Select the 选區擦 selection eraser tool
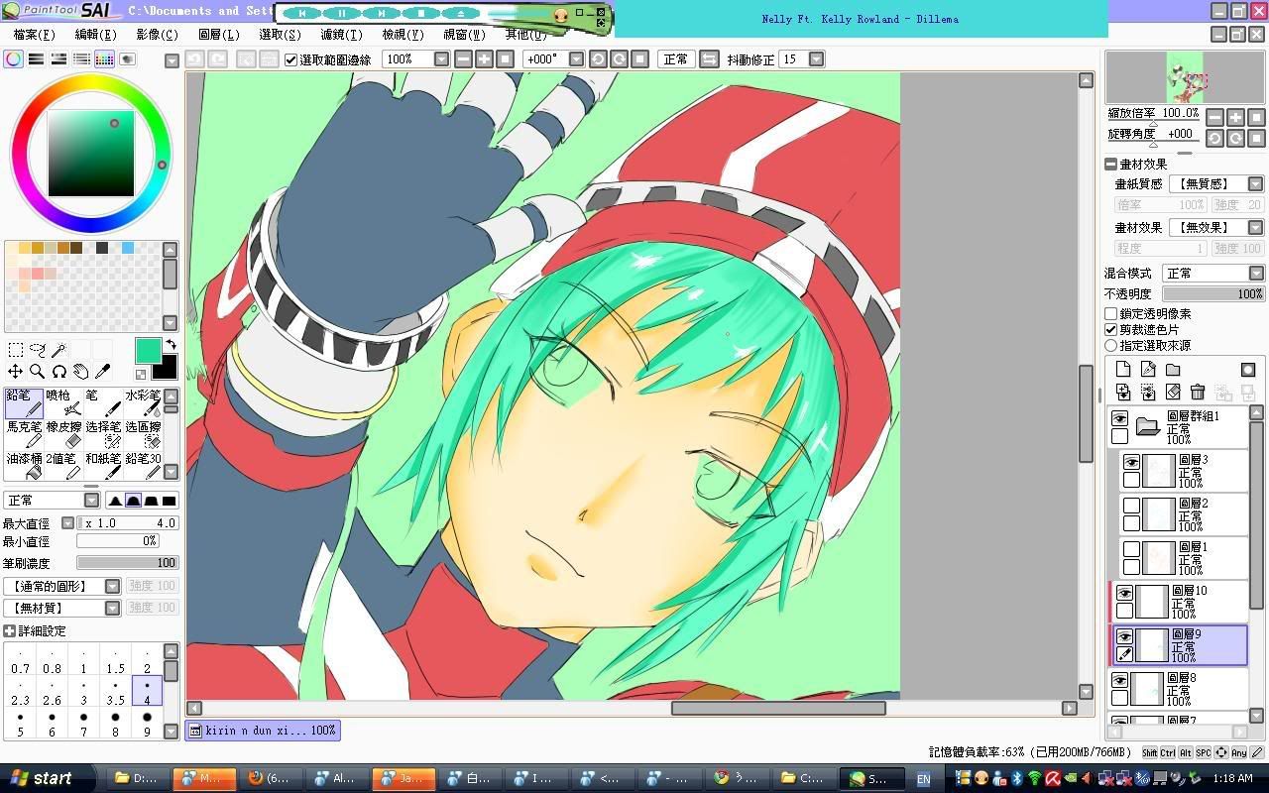 143,434
